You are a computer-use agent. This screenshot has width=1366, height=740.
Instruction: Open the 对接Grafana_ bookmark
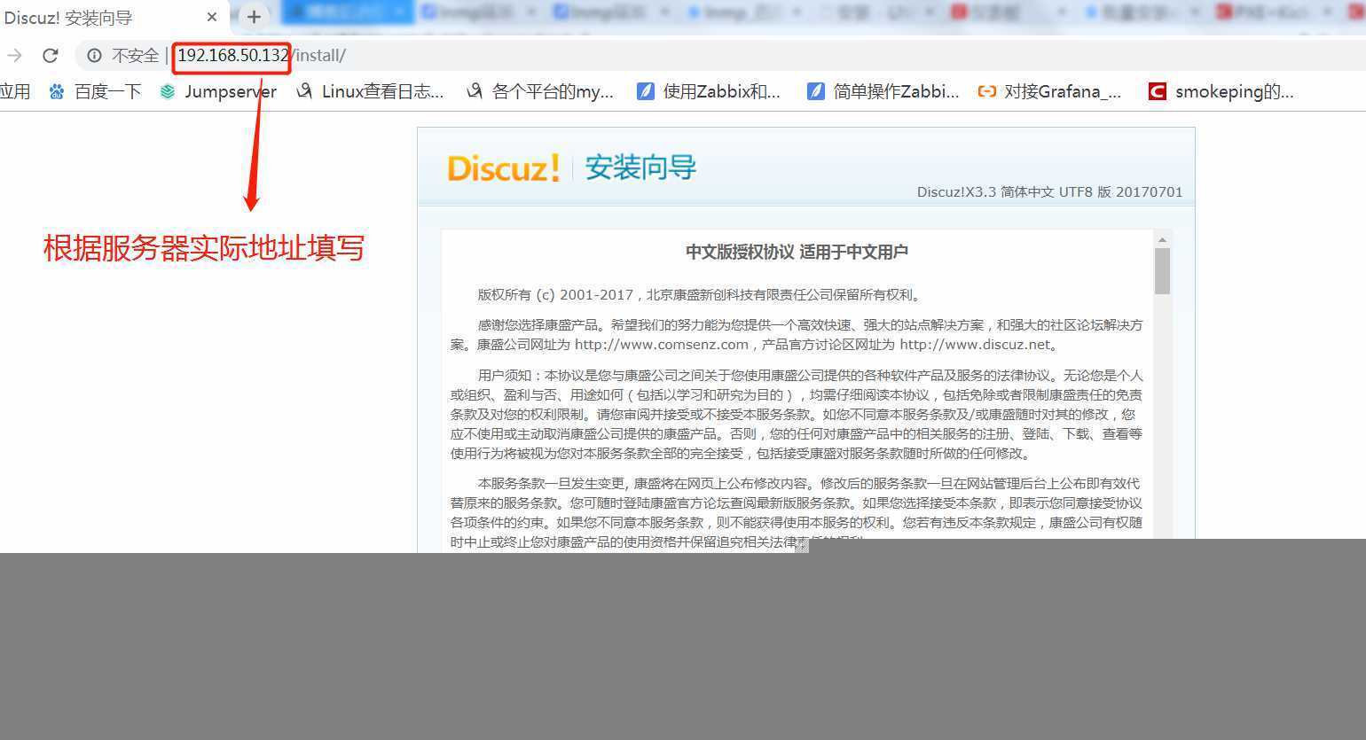pyautogui.click(x=1050, y=91)
